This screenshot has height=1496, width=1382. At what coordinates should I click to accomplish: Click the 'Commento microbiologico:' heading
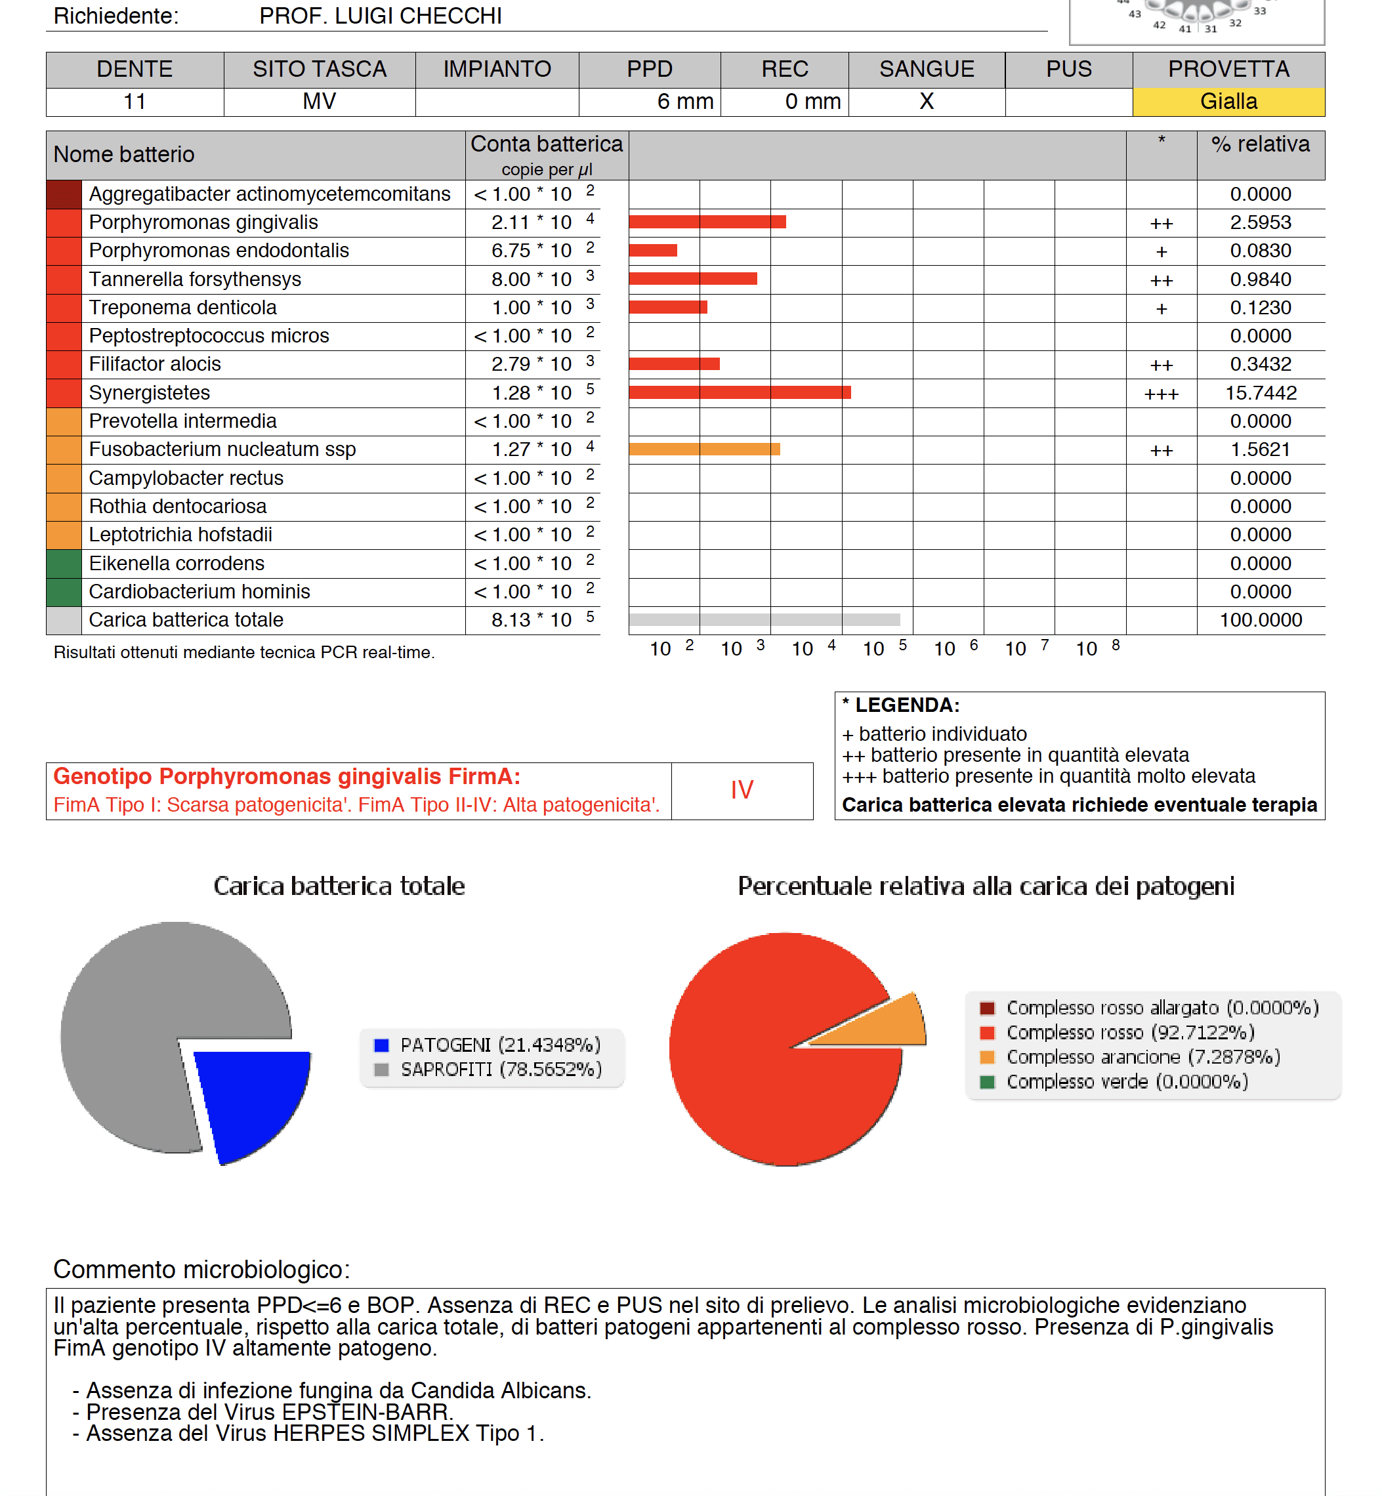point(201,1270)
